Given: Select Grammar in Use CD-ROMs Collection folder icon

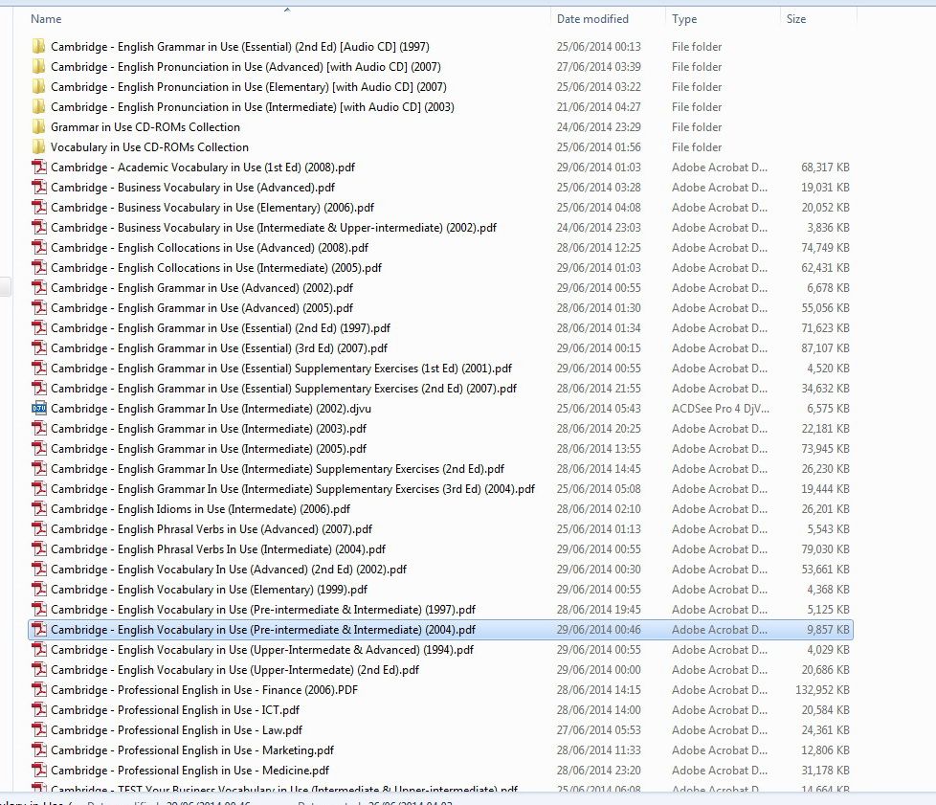Looking at the screenshot, I should [39, 127].
